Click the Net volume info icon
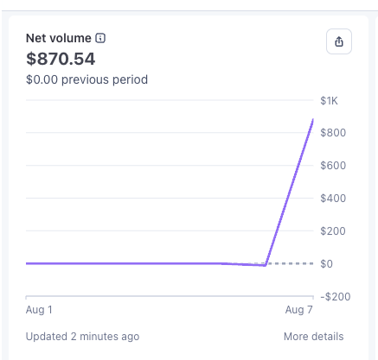Image resolution: width=378 pixels, height=360 pixels. [x=100, y=38]
